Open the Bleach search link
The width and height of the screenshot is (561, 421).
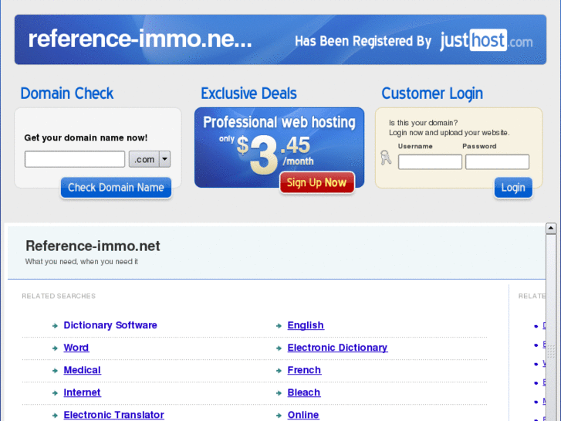tap(304, 392)
